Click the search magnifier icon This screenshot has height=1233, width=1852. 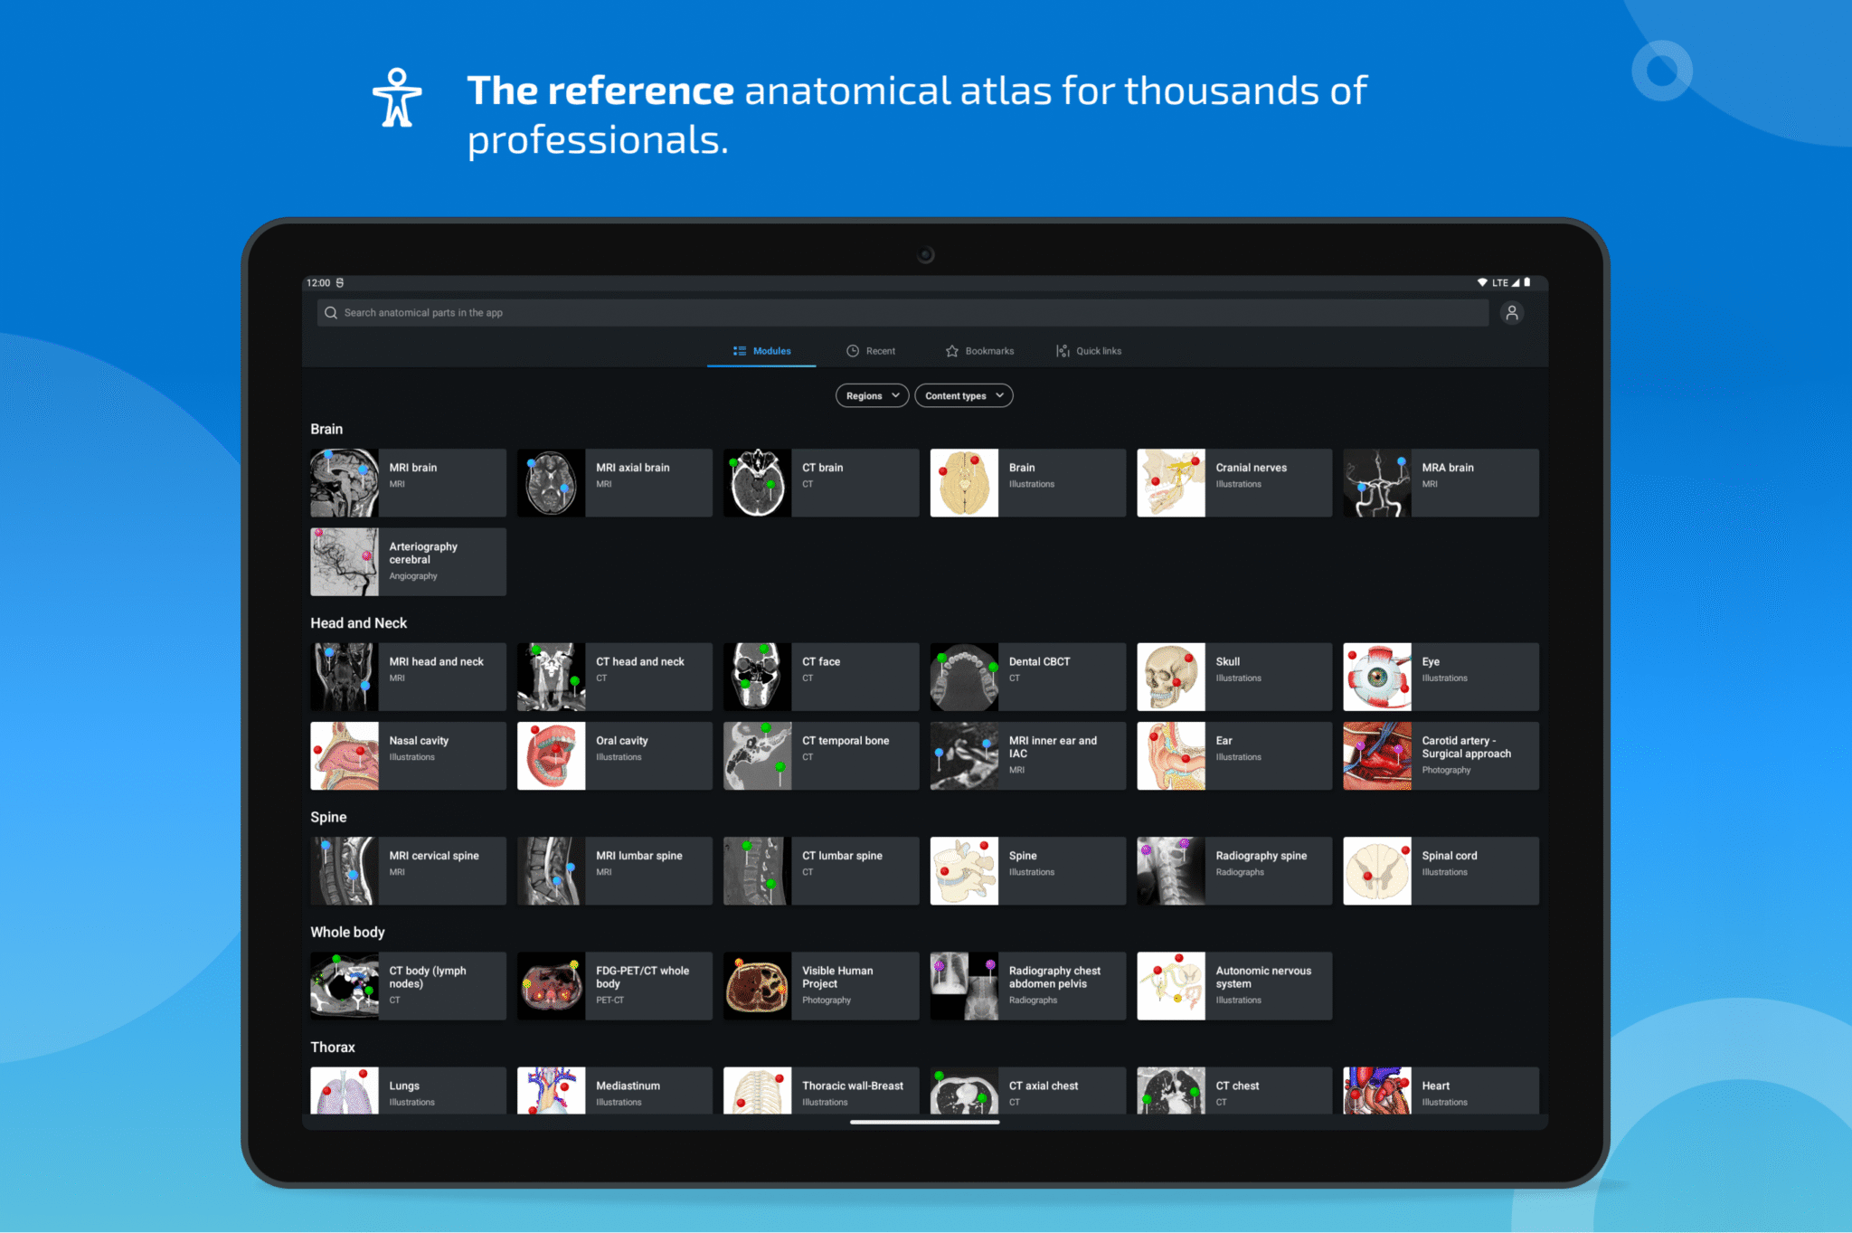332,312
